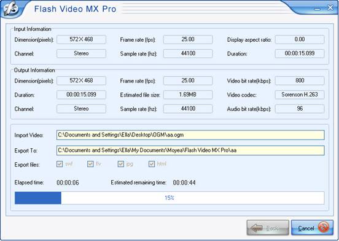Click the Flash Video MX Pro logo icon

[10, 9]
